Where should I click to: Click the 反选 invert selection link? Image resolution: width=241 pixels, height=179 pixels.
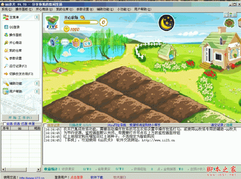[17, 123]
